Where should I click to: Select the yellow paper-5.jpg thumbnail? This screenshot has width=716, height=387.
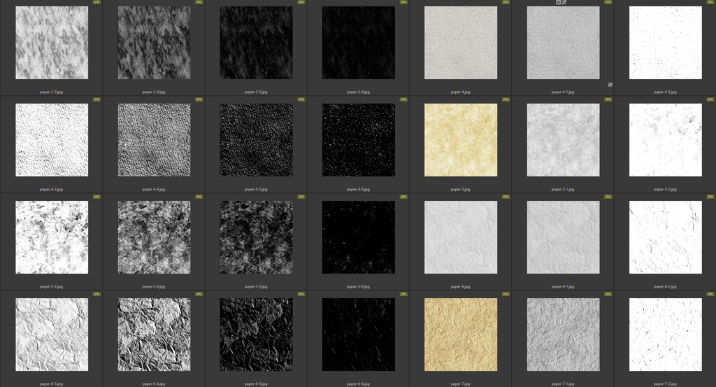pyautogui.click(x=461, y=140)
